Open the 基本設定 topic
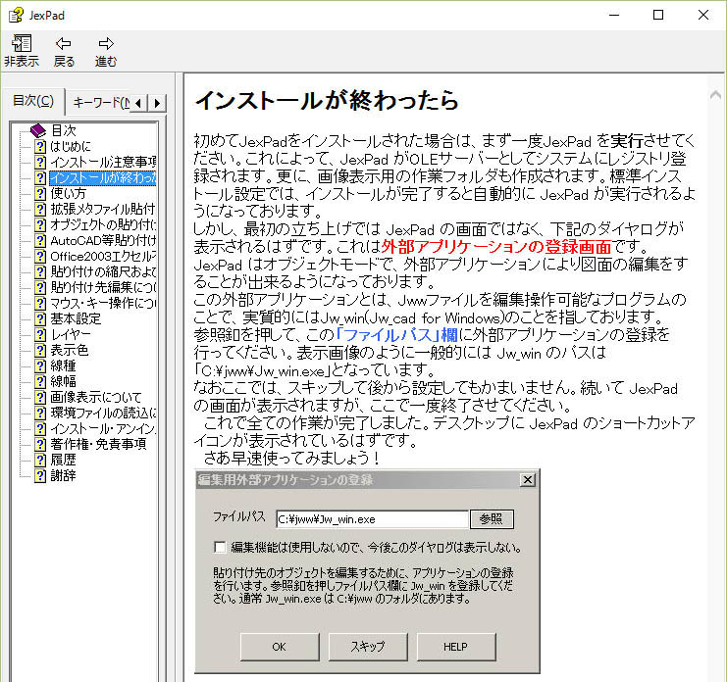 pyautogui.click(x=76, y=319)
